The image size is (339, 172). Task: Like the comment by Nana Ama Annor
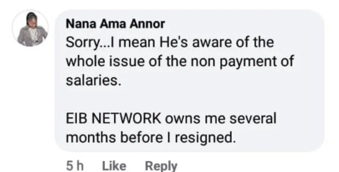(x=113, y=165)
